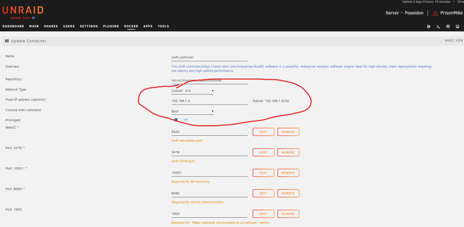Click the PrisonMike description text
Viewport: 464px width, 227px height.
pyautogui.click(x=451, y=13)
